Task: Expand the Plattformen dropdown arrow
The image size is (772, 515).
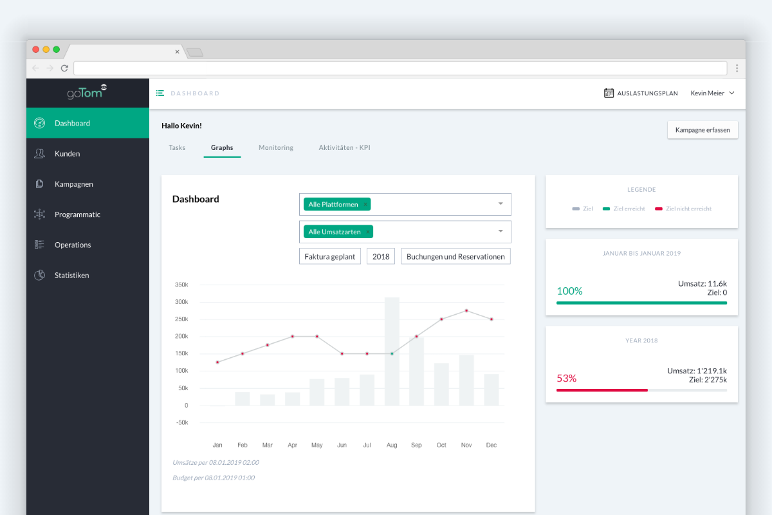Action: coord(501,204)
